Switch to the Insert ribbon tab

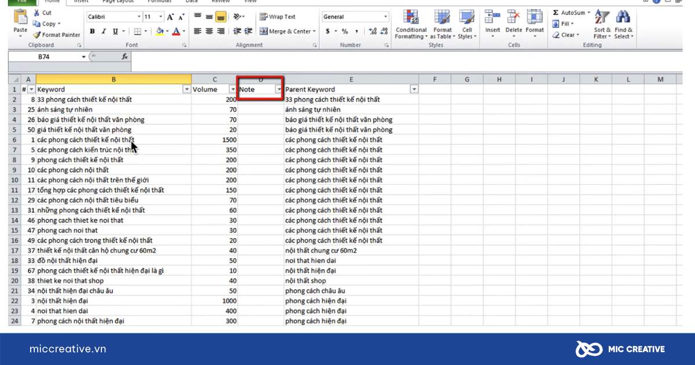pos(82,2)
